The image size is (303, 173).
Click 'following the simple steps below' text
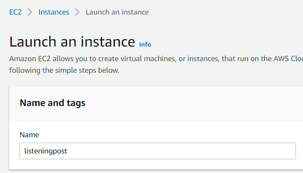(x=64, y=70)
